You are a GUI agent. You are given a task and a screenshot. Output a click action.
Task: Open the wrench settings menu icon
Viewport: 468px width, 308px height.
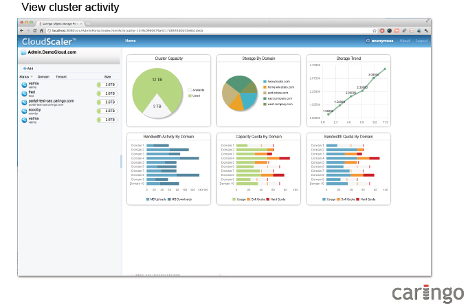(x=426, y=30)
